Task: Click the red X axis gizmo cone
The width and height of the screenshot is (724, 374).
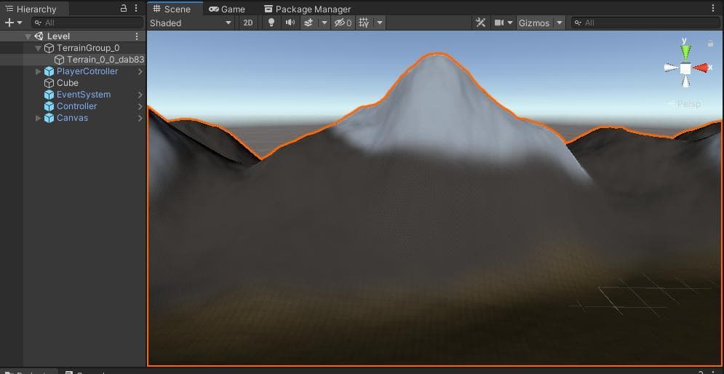Action: (701, 68)
